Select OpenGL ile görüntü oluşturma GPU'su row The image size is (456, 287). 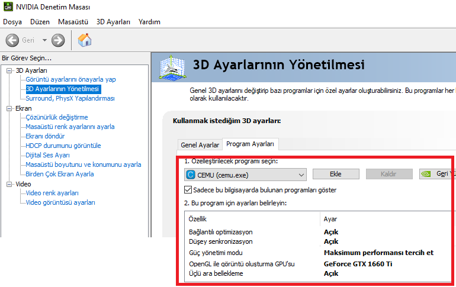coord(319,264)
